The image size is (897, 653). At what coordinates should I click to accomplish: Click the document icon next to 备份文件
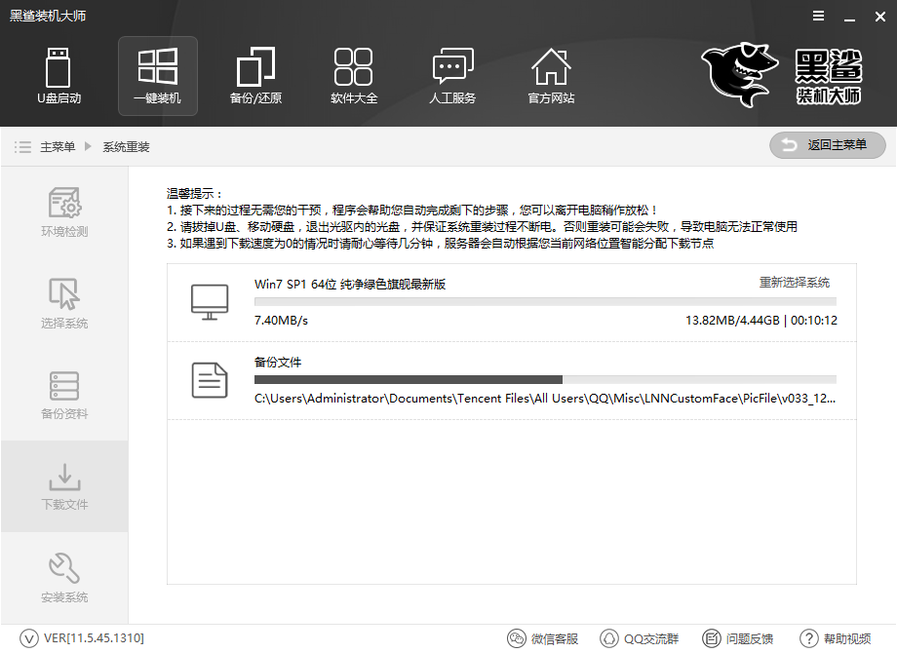click(207, 378)
